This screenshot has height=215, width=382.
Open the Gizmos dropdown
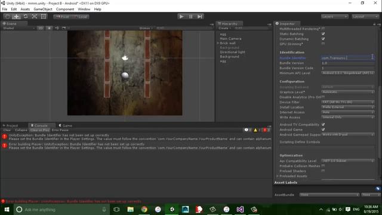146,28
